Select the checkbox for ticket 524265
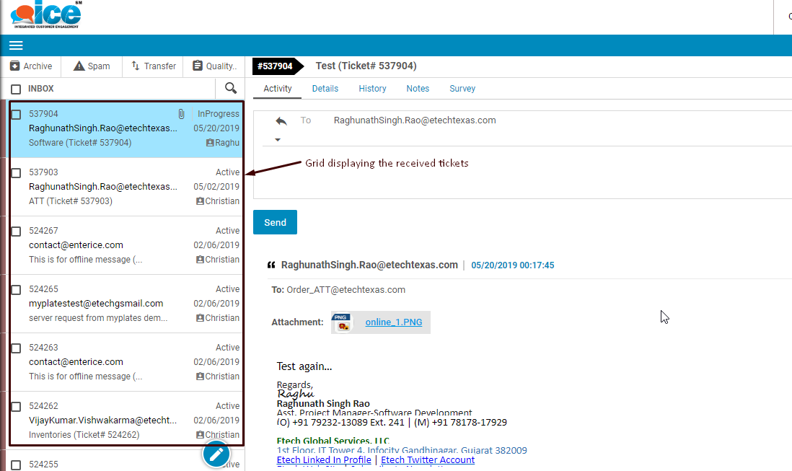 [x=16, y=290]
